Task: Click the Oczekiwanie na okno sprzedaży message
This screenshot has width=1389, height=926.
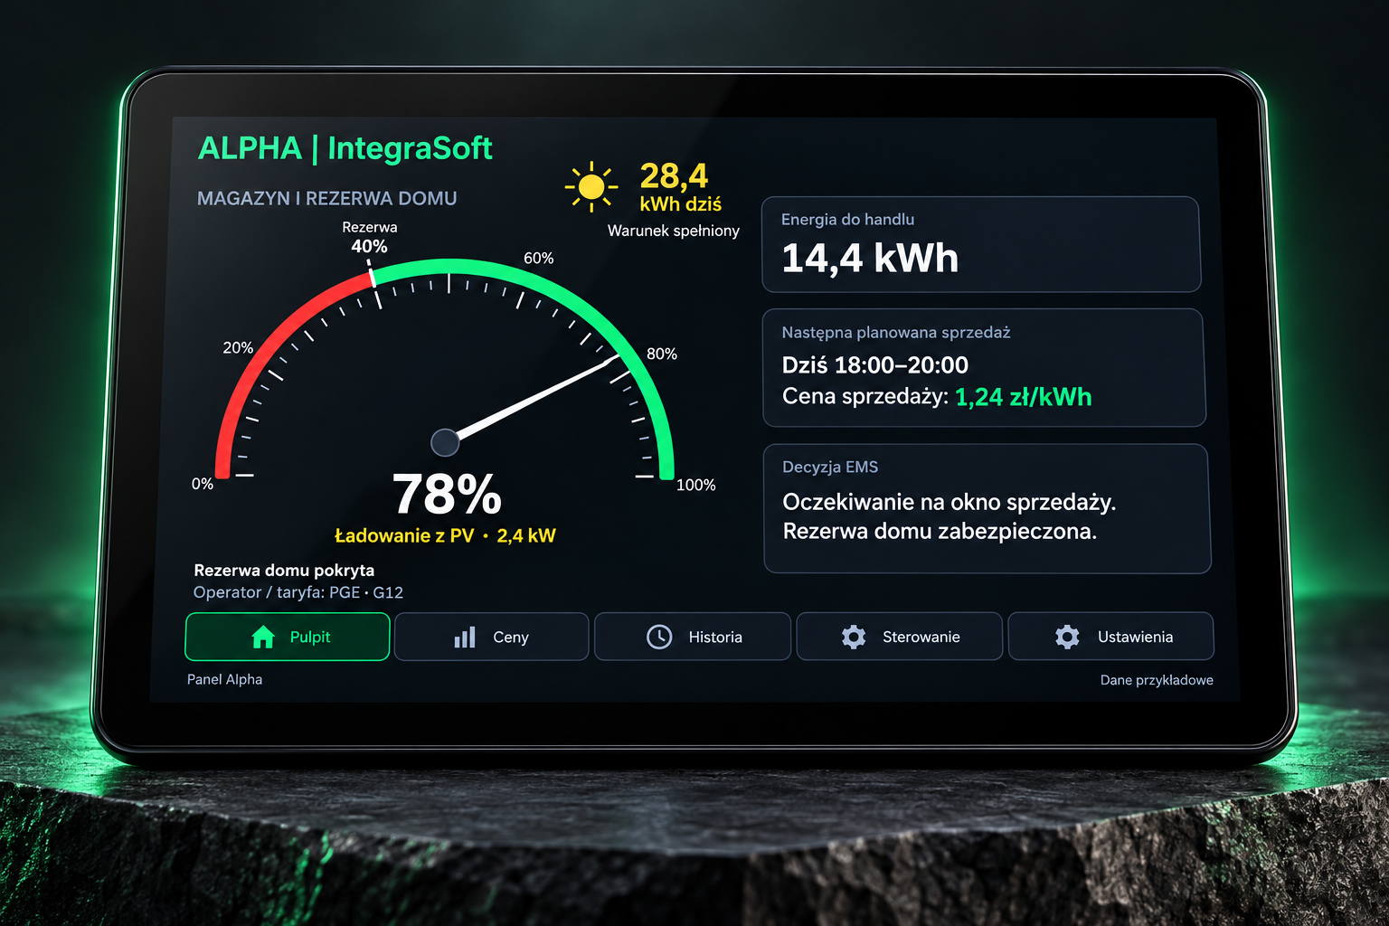Action: [x=949, y=502]
